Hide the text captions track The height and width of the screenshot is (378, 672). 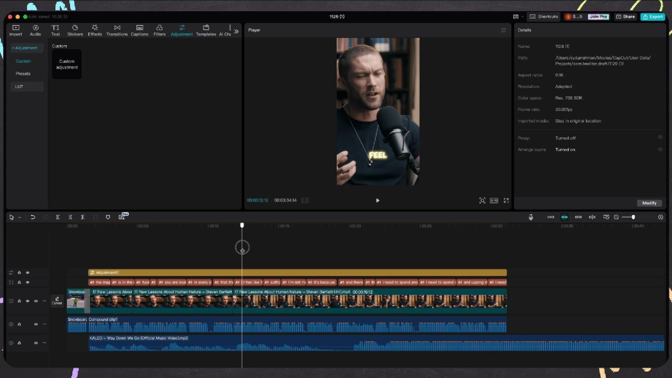coord(28,282)
